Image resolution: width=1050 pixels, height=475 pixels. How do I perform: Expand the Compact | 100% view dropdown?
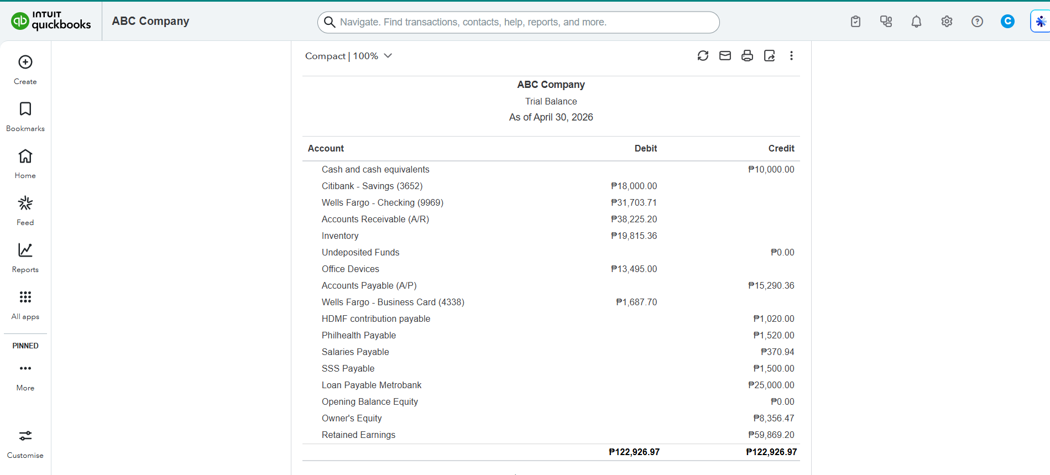[x=348, y=56]
